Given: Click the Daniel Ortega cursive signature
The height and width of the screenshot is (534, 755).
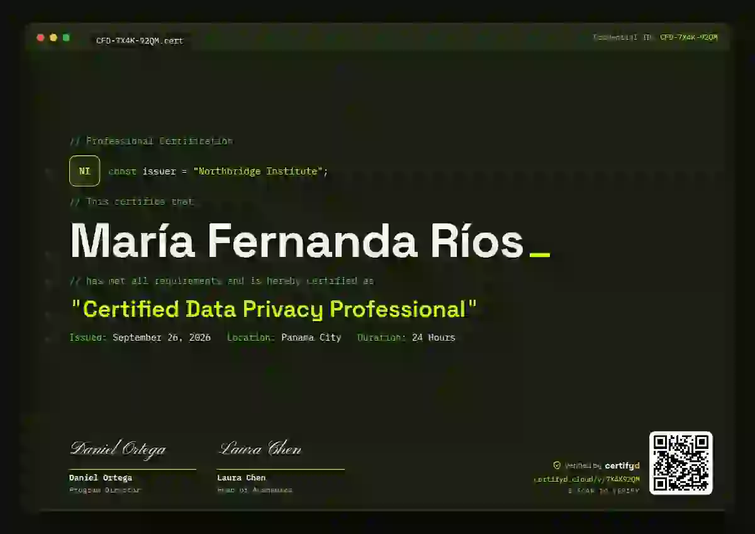Looking at the screenshot, I should tap(118, 449).
